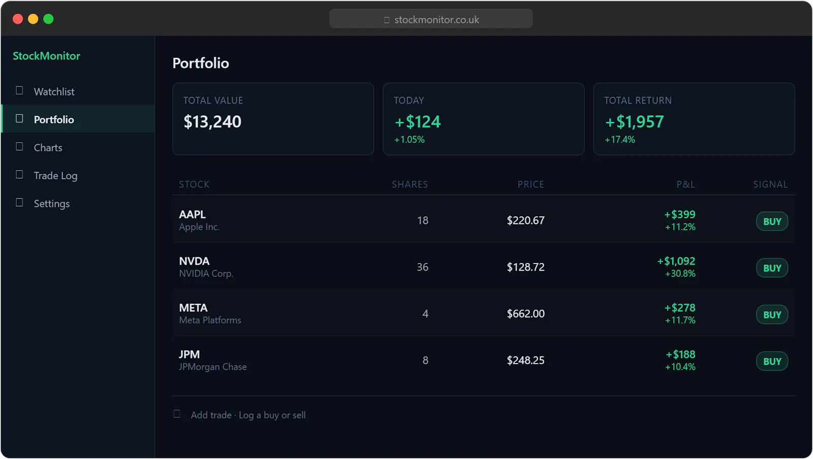Click the StockMonitor logo
813x459 pixels.
pyautogui.click(x=46, y=56)
